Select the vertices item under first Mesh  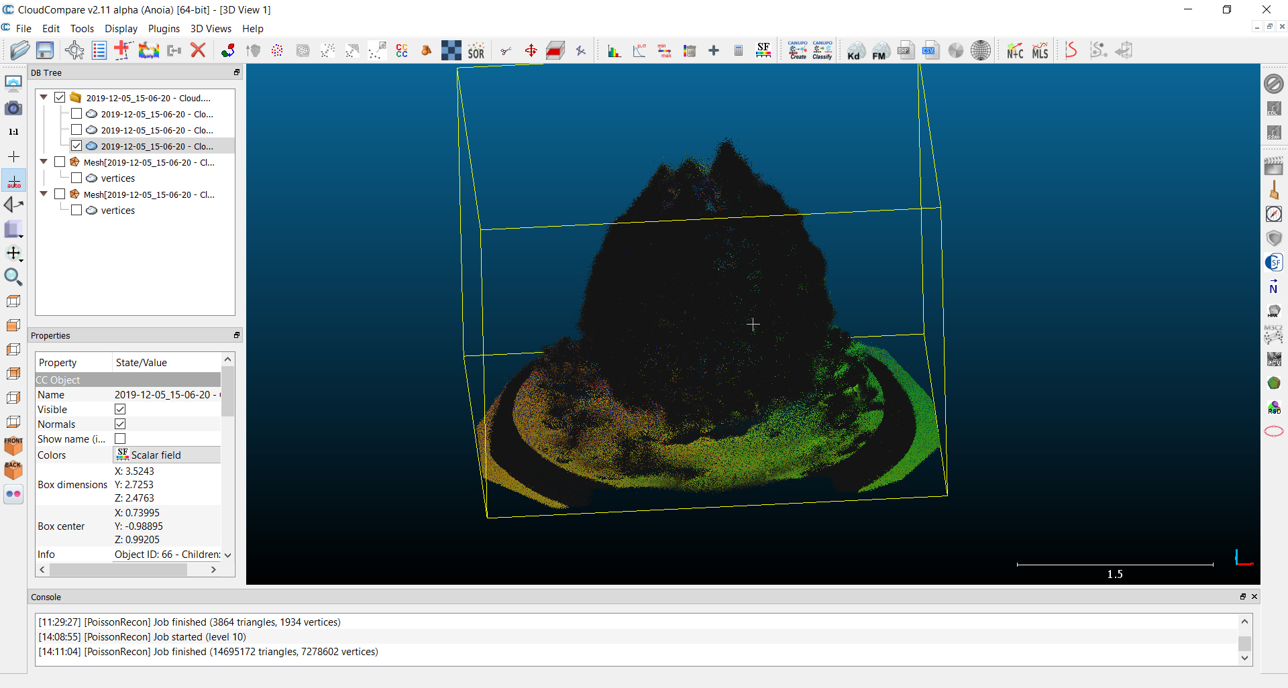tap(117, 178)
